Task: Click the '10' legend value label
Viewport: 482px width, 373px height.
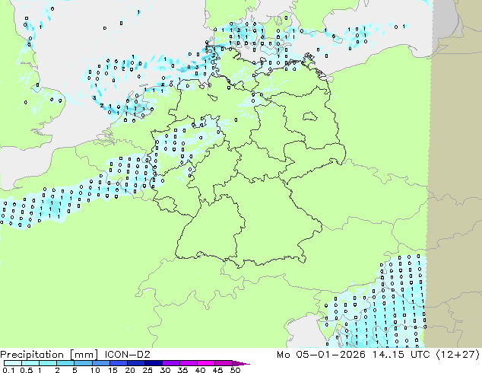Action: (x=95, y=370)
